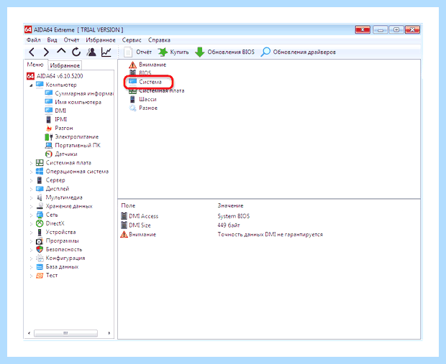The image size is (446, 364).
Task: Open the Сервис menu
Action: (x=132, y=40)
